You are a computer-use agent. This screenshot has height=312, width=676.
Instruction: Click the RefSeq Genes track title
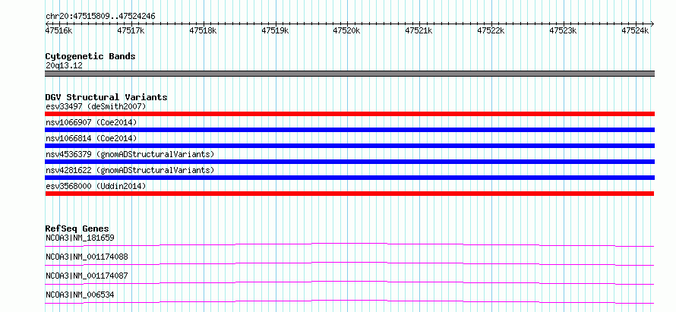pos(77,228)
